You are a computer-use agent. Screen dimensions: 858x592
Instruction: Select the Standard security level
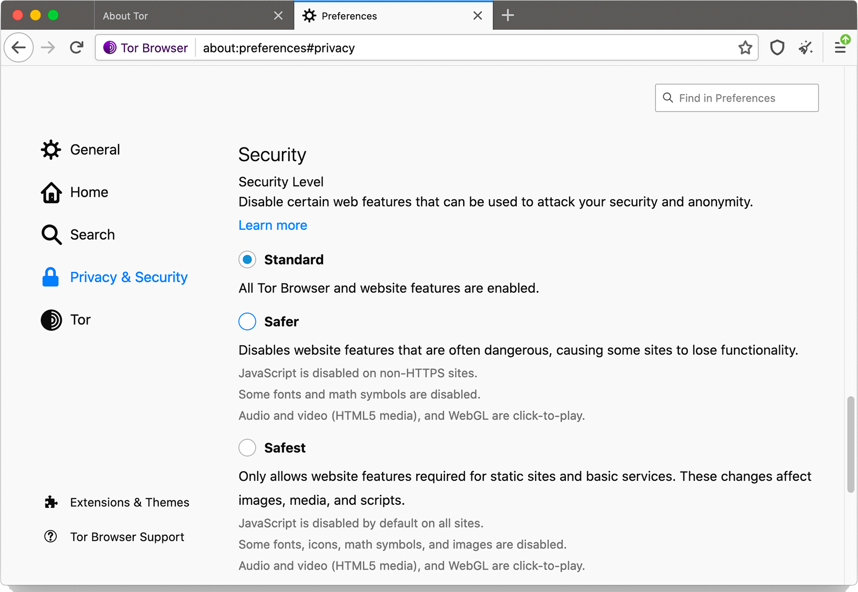247,259
